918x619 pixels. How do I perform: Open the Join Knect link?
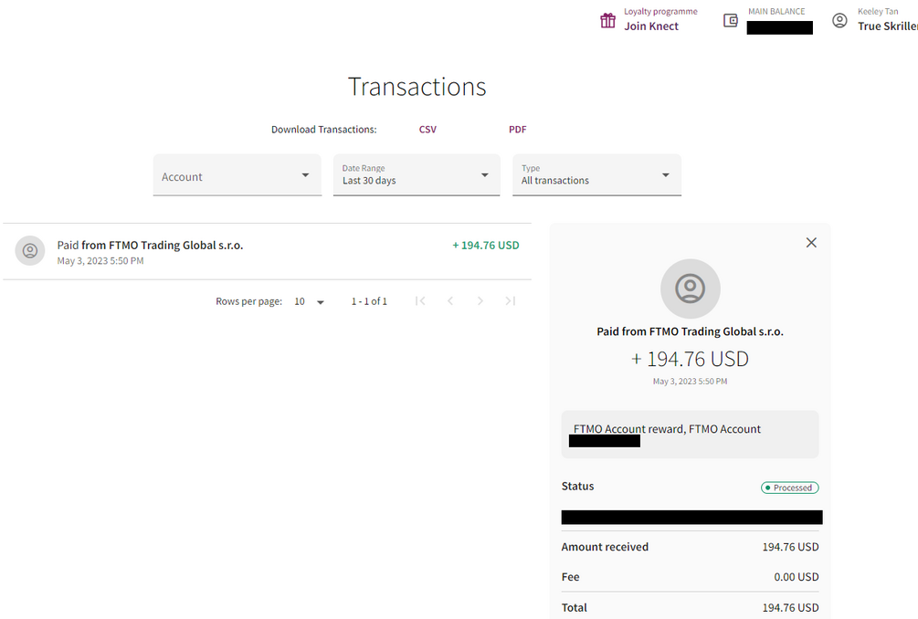651,26
